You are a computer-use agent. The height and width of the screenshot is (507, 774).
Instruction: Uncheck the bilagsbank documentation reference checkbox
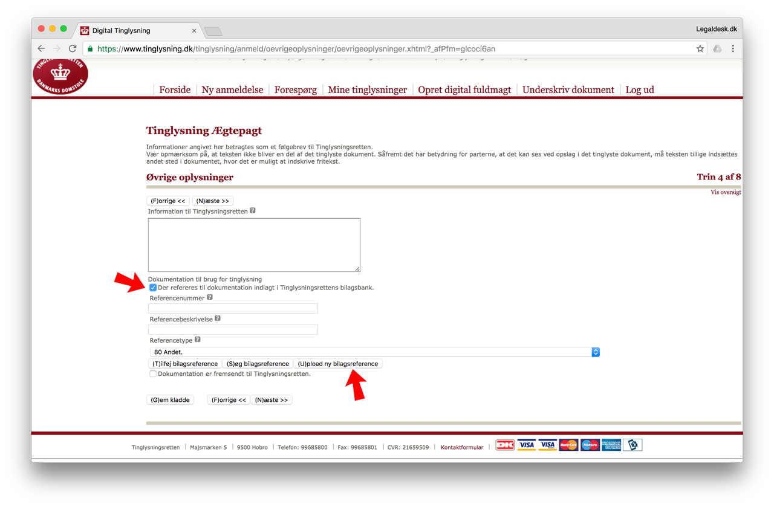pyautogui.click(x=153, y=288)
